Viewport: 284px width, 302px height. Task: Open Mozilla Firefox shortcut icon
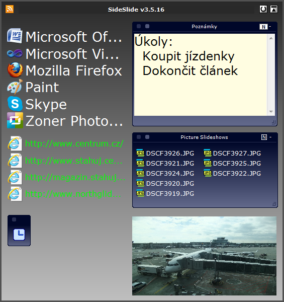15,70
